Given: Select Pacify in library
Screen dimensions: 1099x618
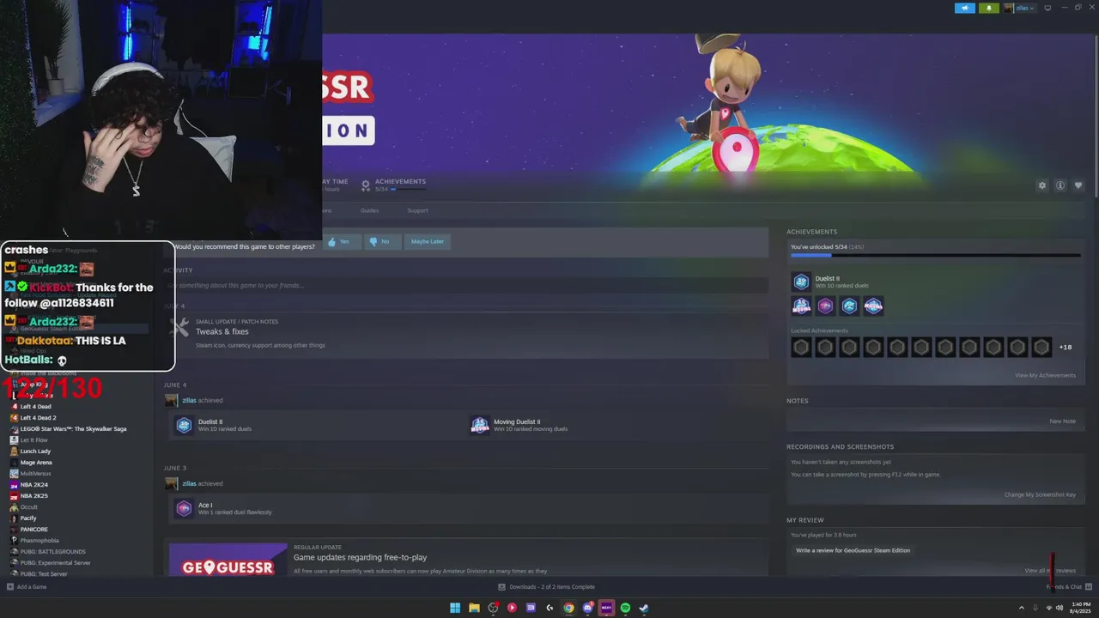Looking at the screenshot, I should (x=28, y=518).
